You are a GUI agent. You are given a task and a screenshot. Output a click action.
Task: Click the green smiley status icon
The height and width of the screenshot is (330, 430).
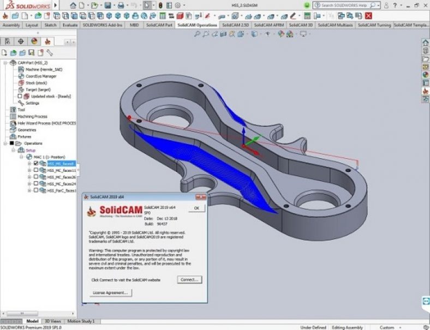[307, 5]
